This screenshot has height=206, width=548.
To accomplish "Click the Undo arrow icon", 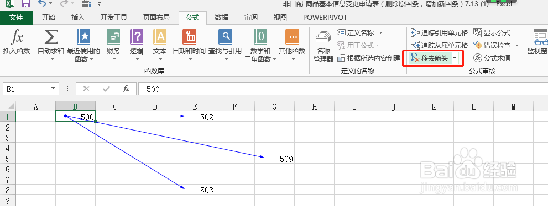I will click(x=42, y=3).
